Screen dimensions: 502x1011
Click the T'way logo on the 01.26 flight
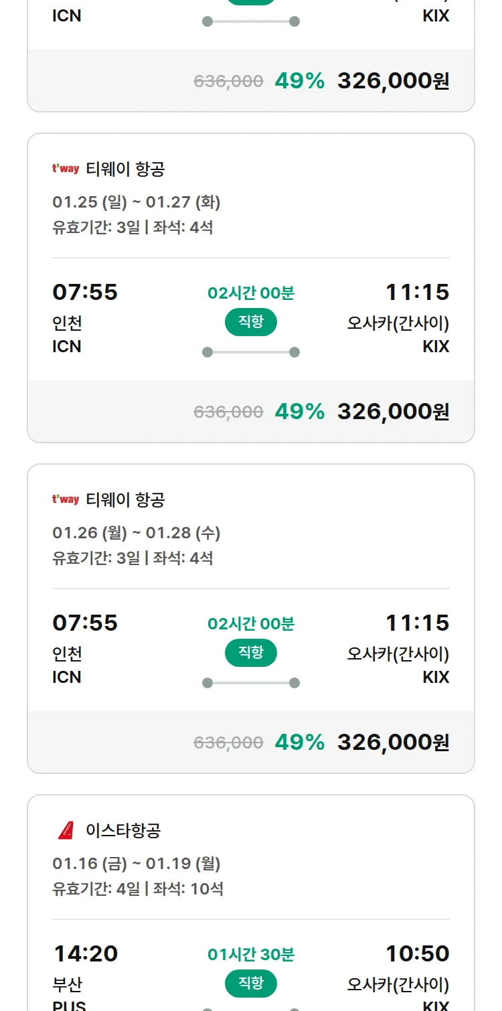point(66,499)
